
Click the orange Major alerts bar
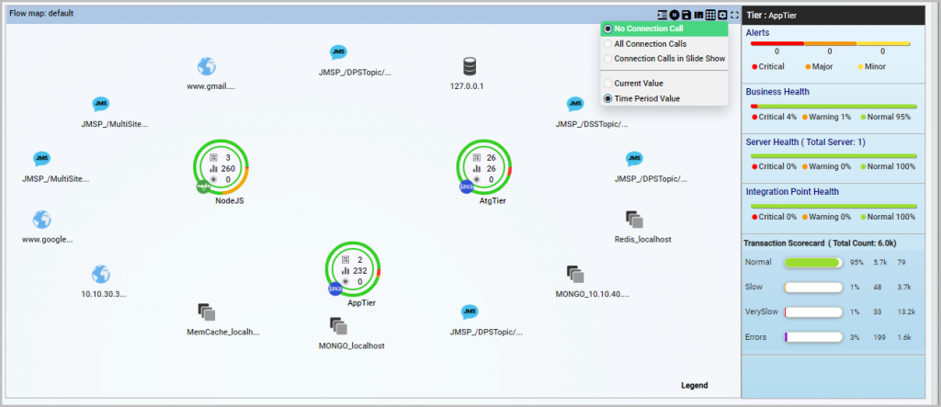[x=830, y=43]
